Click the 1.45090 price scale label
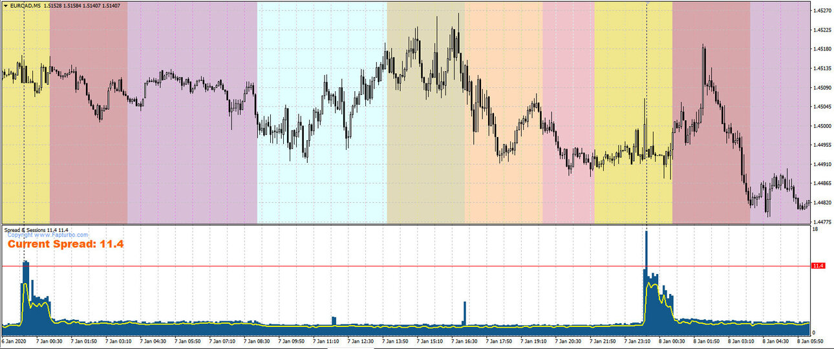 (x=822, y=87)
